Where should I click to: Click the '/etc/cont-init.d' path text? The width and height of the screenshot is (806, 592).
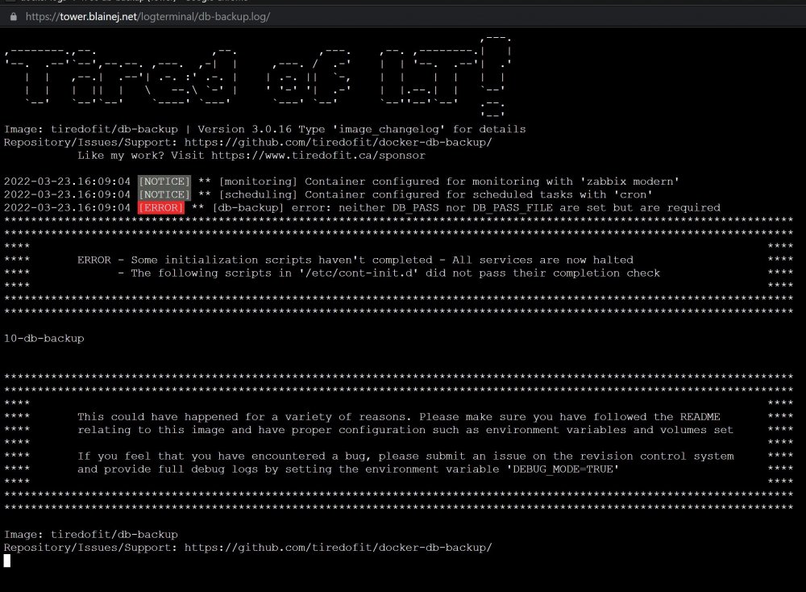click(x=359, y=273)
